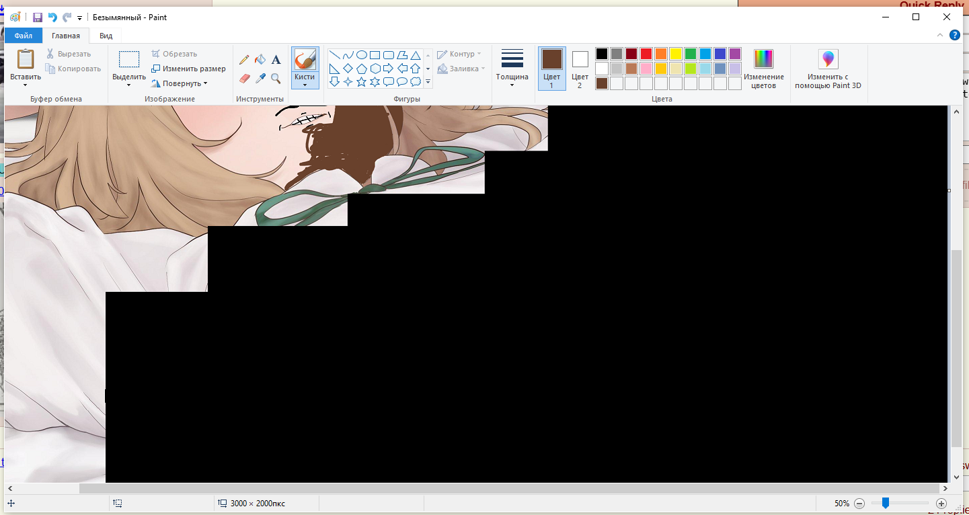Select the Pencil tool
The height and width of the screenshot is (515, 969).
coord(244,60)
